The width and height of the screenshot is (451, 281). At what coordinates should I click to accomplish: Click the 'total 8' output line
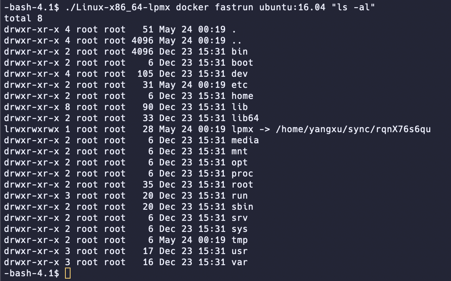pos(23,18)
